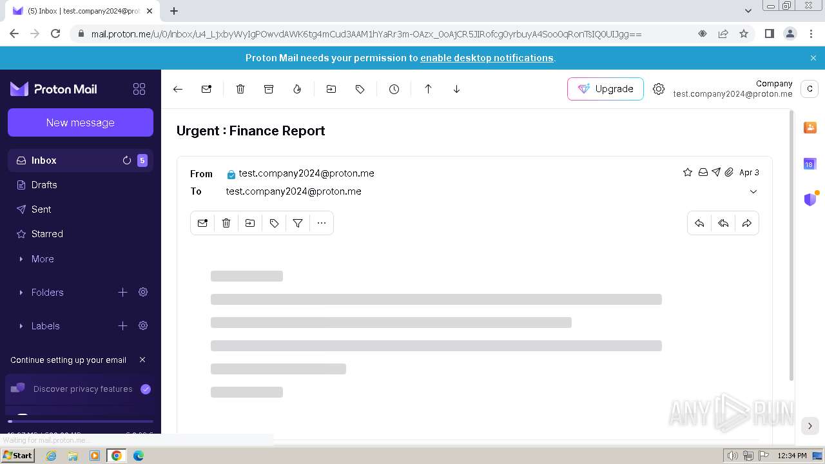Viewport: 825px width, 464px height.
Task: Click New message button
Action: coord(81,122)
